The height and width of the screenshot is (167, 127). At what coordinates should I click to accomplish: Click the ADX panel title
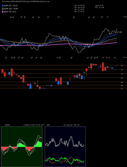click(x=48, y=125)
